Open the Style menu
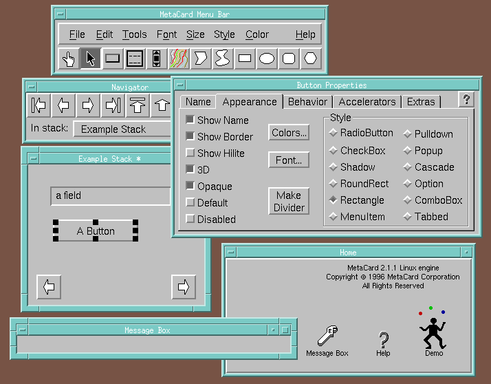Screen dimensions: 491x384 pyautogui.click(x=224, y=34)
